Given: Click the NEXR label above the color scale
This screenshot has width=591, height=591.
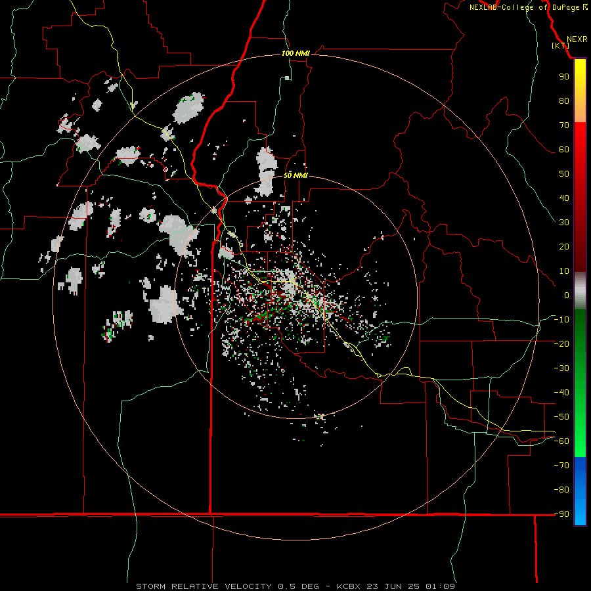Looking at the screenshot, I should [577, 39].
